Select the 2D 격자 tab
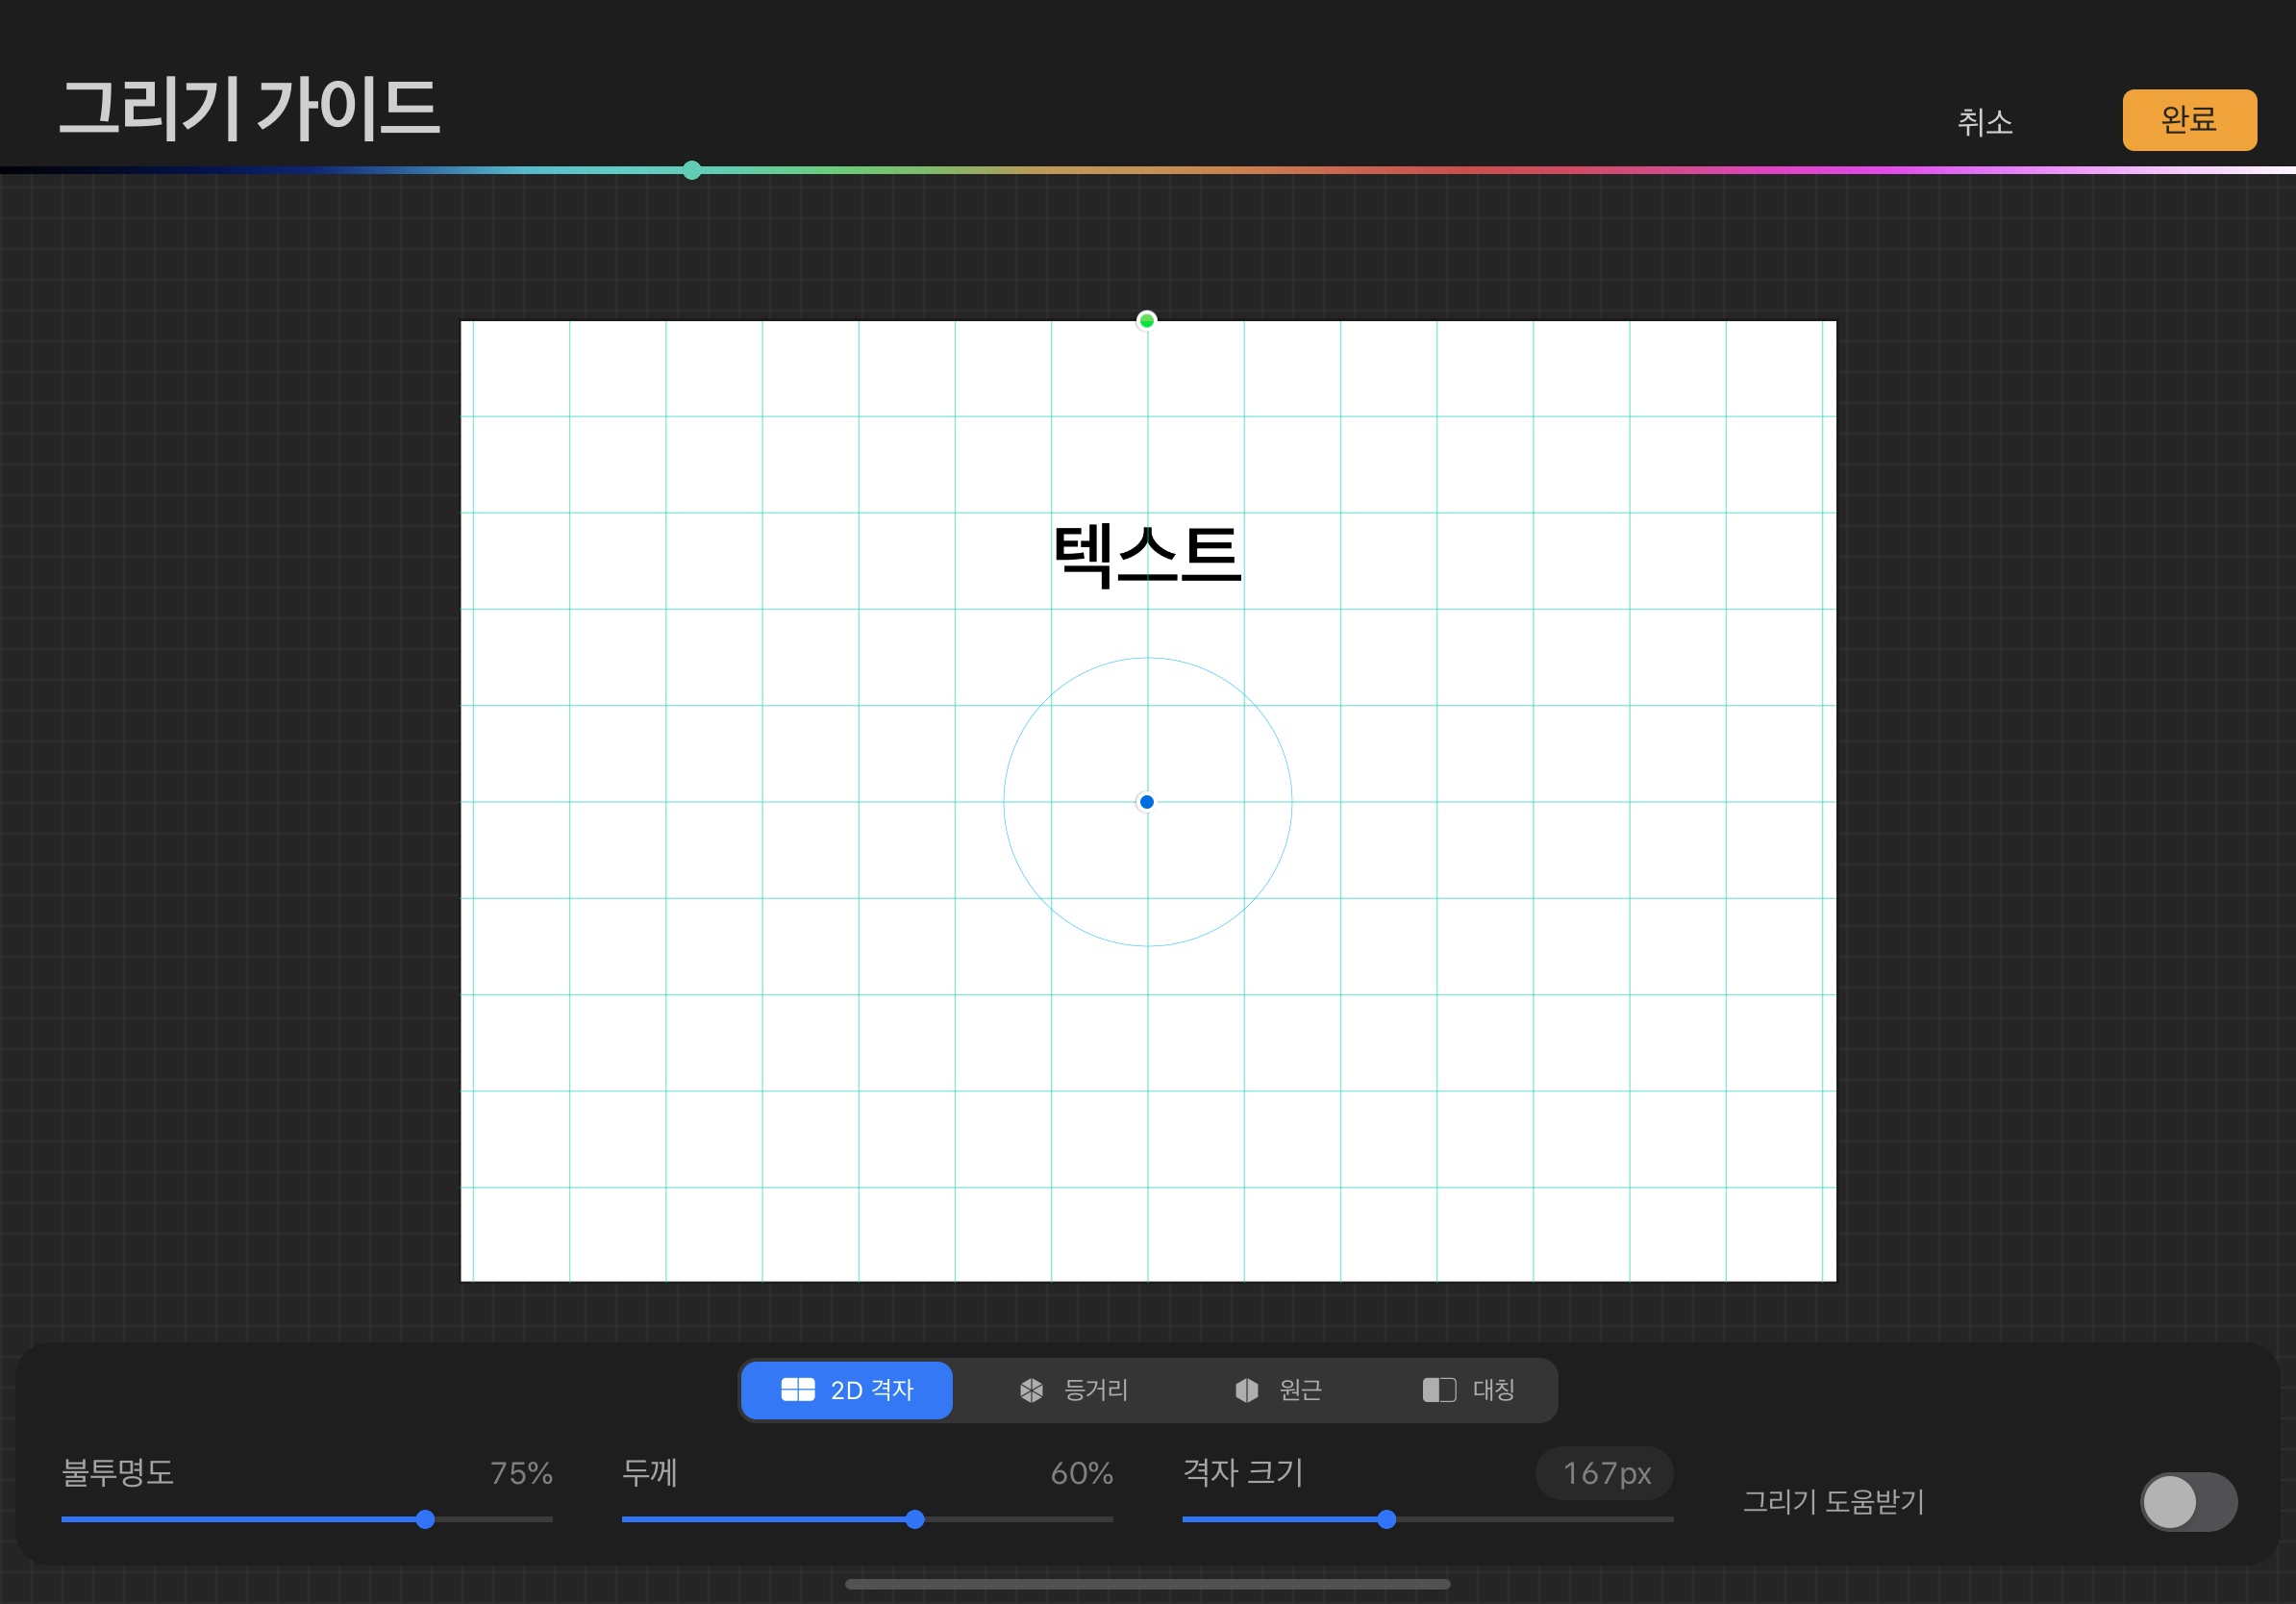This screenshot has width=2296, height=1604. pos(870,1390)
